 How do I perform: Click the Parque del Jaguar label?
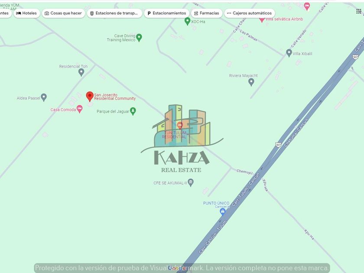pyautogui.click(x=113, y=111)
